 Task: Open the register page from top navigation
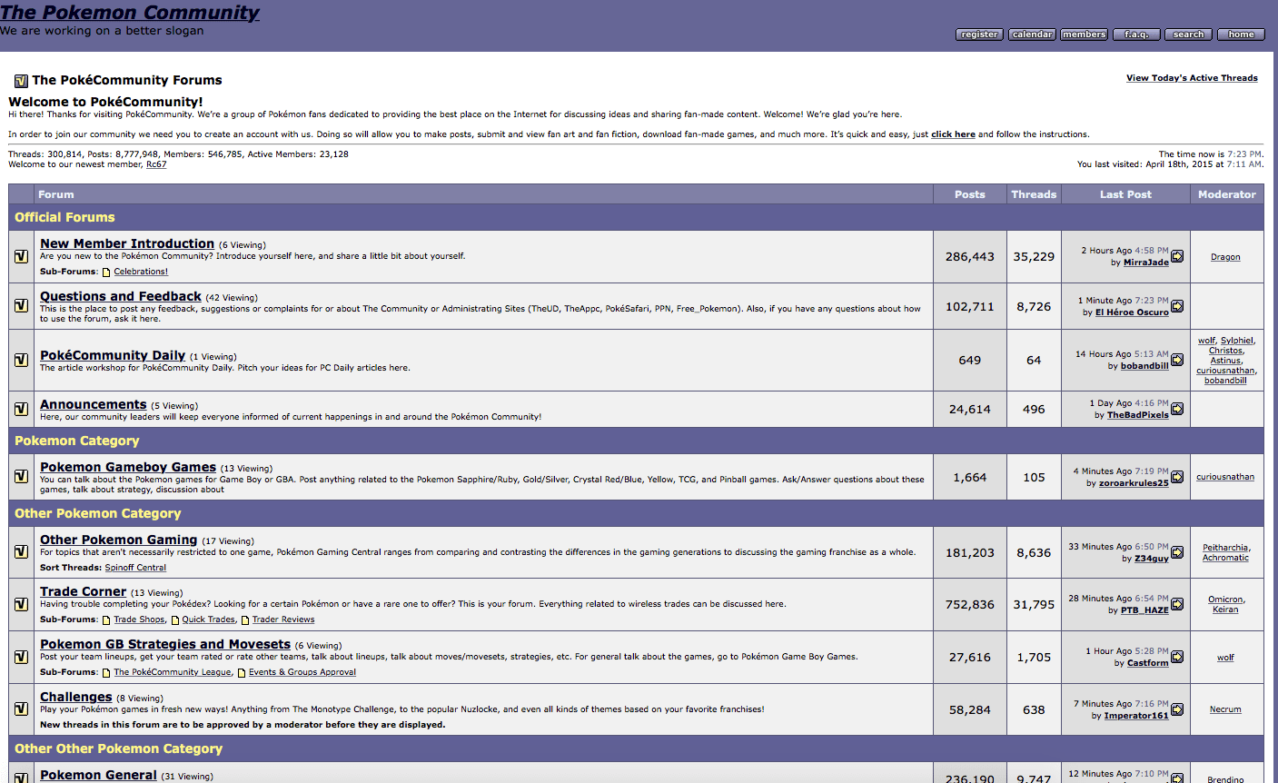click(x=979, y=35)
